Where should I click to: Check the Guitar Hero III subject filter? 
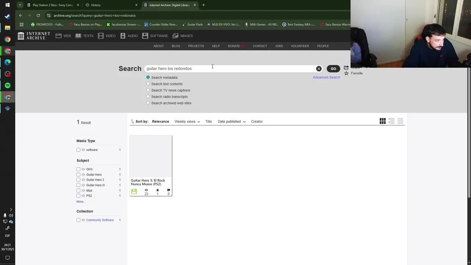[x=78, y=185]
